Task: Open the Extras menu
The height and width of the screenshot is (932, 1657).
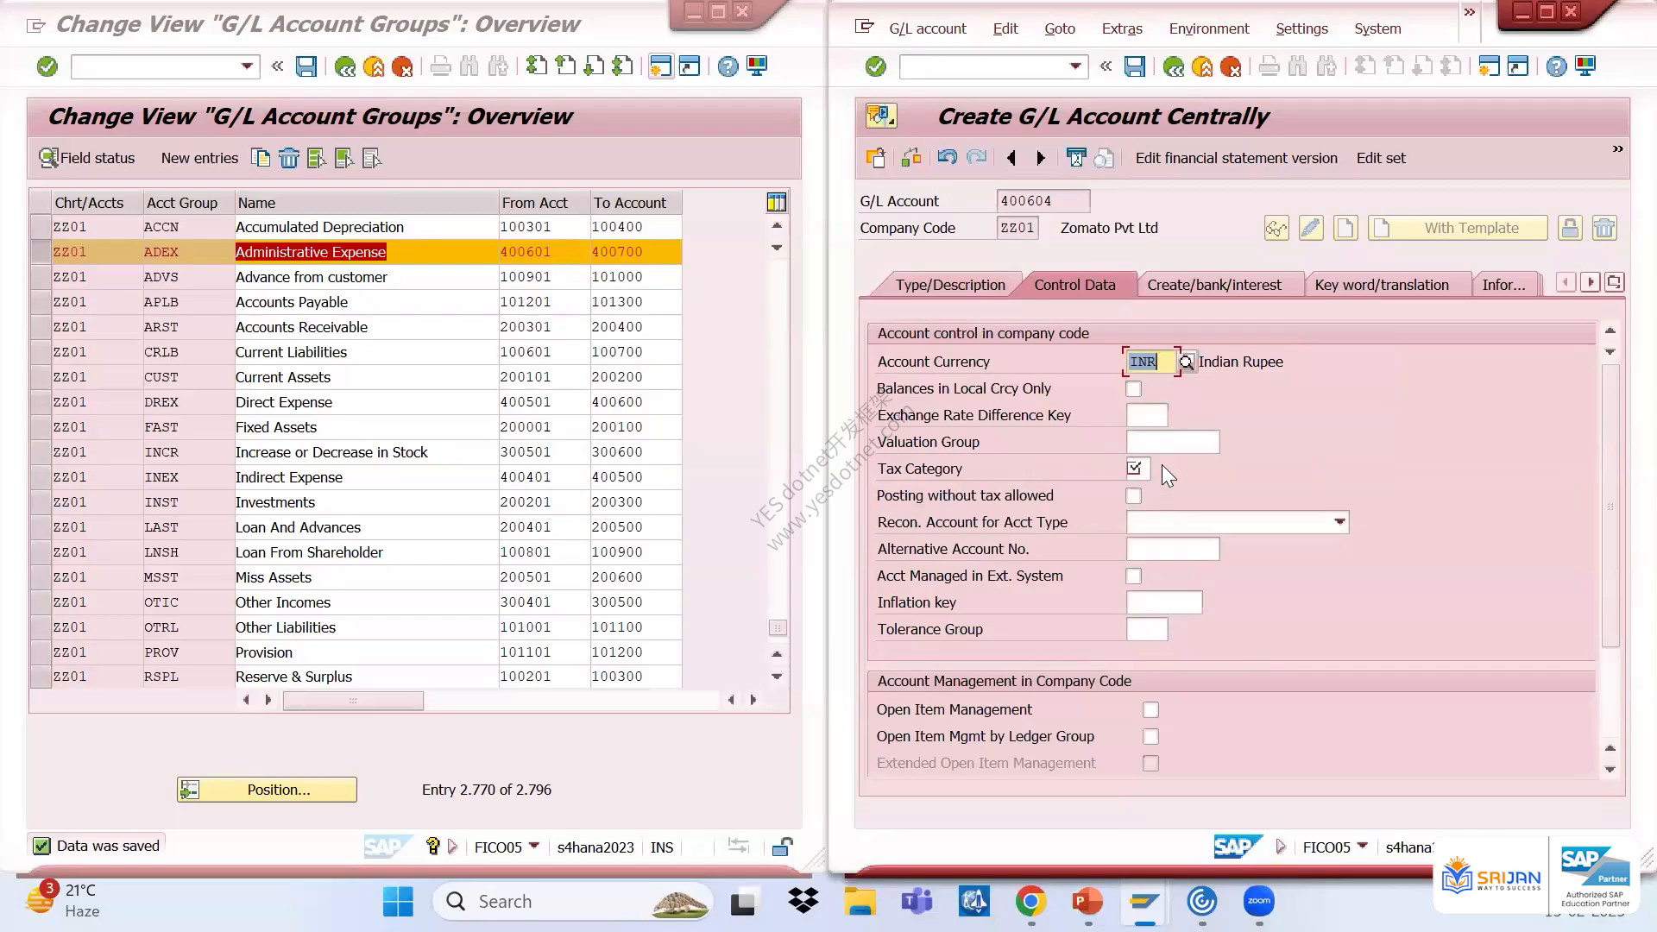Action: coord(1121,28)
